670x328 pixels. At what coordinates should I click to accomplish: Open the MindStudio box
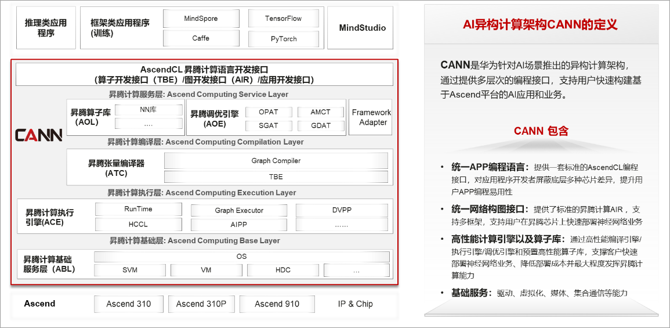(x=360, y=28)
